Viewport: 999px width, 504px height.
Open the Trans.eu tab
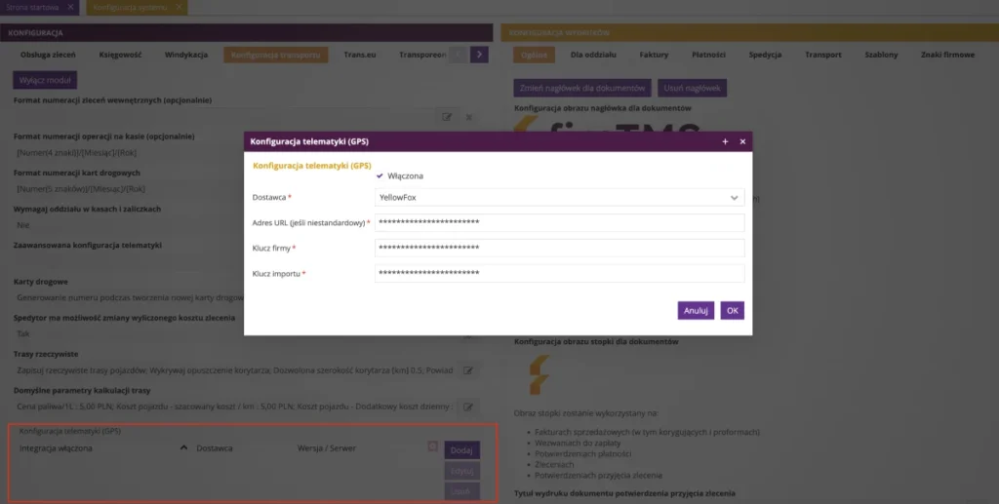click(360, 55)
